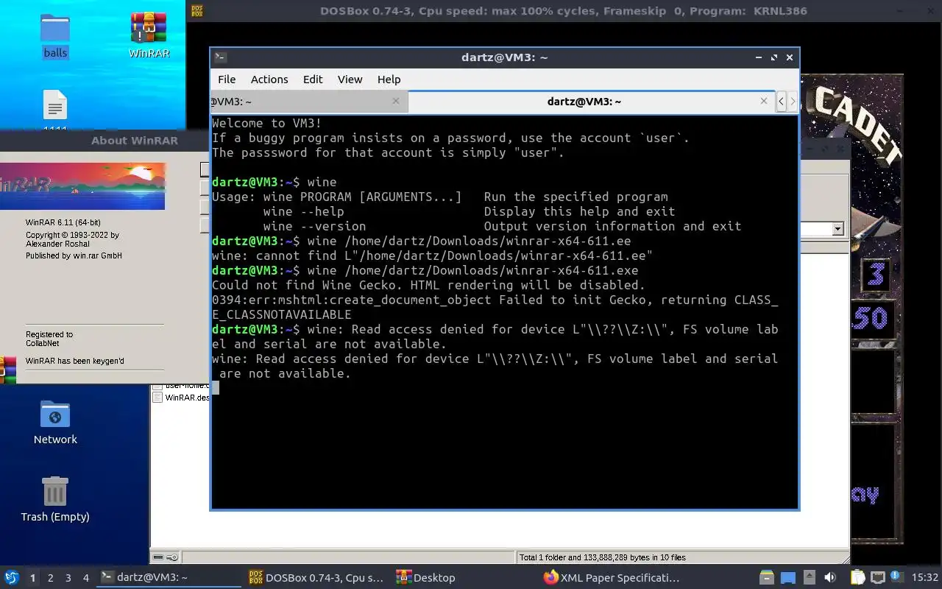Switch to the first terminal tab (@VM3: ~)
The image size is (942, 589).
point(309,102)
